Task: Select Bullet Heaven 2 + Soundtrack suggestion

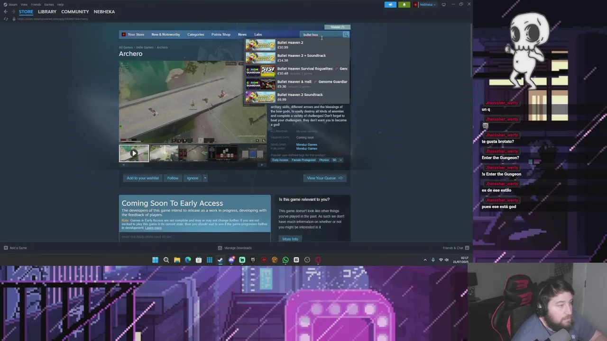Action: 297,58
